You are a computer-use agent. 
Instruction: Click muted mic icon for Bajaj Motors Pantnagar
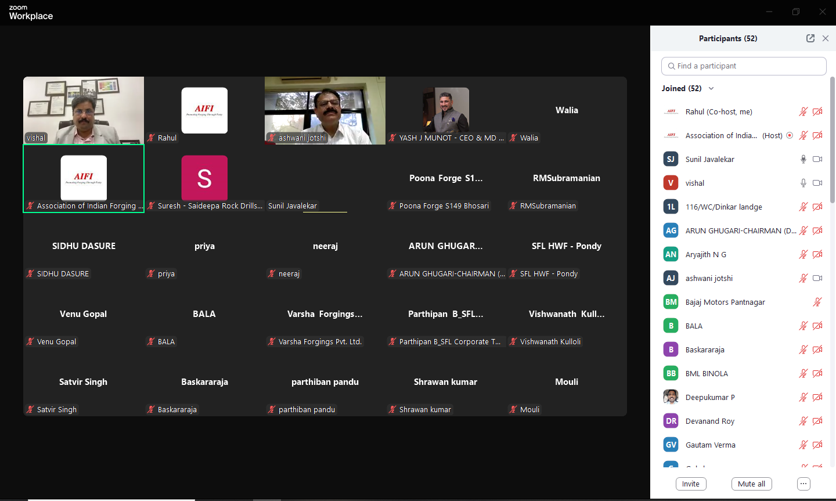[x=817, y=302]
